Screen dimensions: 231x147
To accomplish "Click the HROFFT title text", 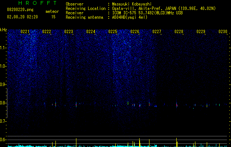I will pyautogui.click(x=37, y=3).
